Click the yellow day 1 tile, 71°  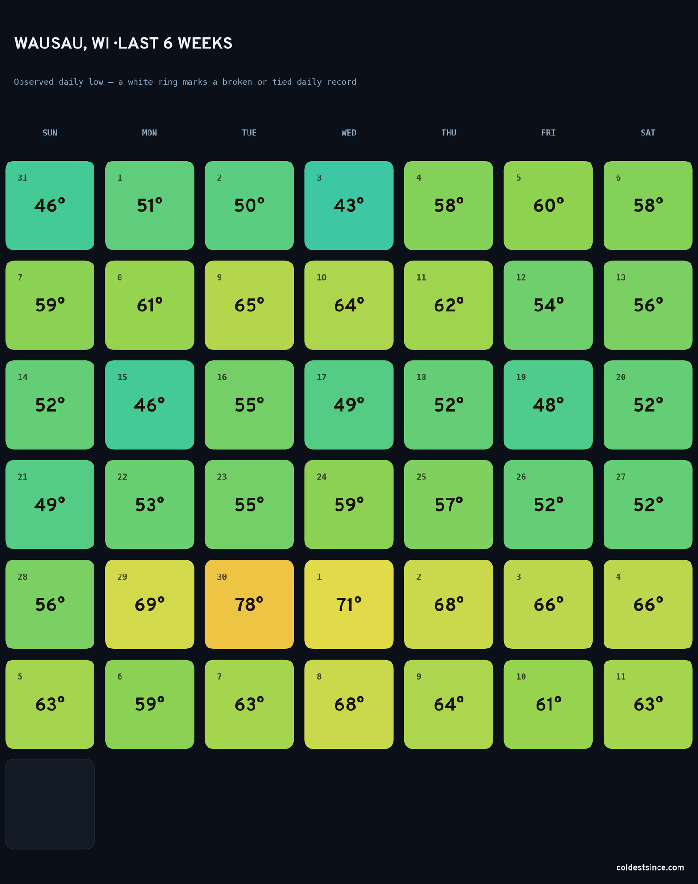click(349, 604)
